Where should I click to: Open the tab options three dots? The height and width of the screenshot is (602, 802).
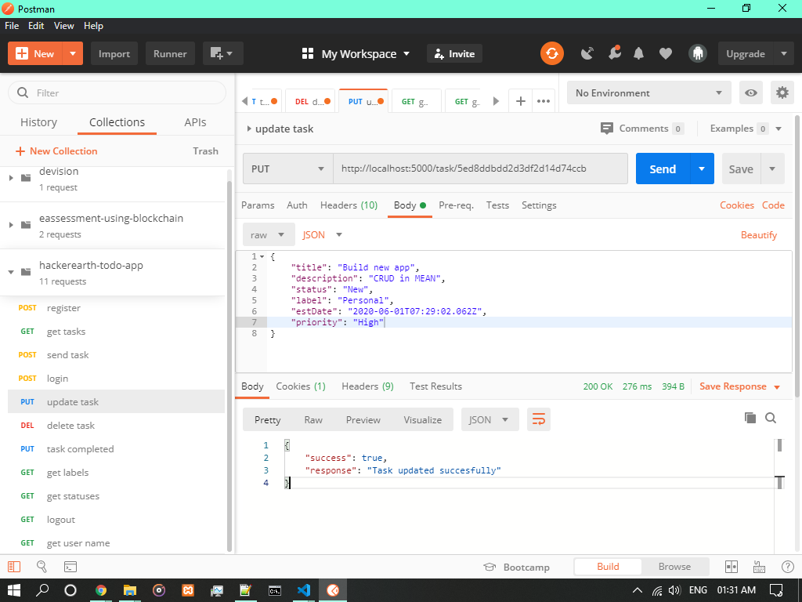click(x=544, y=101)
